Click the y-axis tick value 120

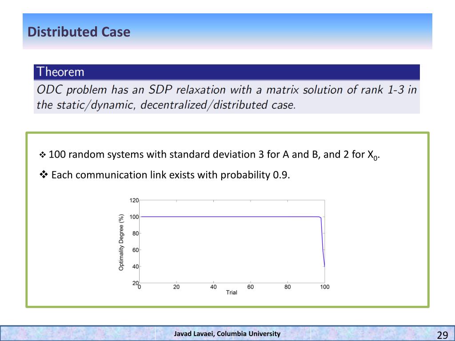pos(134,200)
